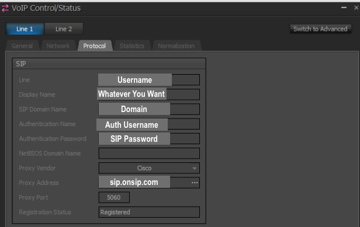Click the Authentication Password field
This screenshot has width=360, height=227.
tap(149, 139)
